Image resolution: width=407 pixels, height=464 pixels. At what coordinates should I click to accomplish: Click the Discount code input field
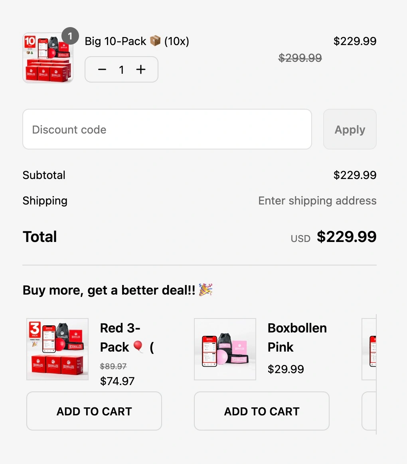(x=167, y=129)
